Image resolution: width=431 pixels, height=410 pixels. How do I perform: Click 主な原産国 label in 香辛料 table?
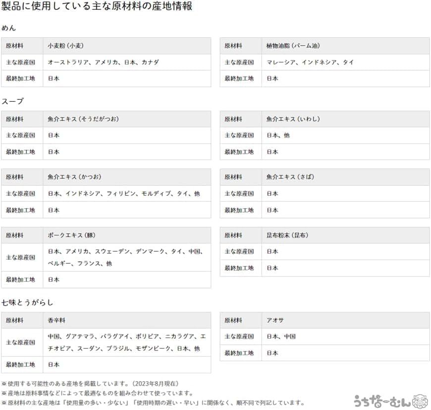click(x=21, y=343)
